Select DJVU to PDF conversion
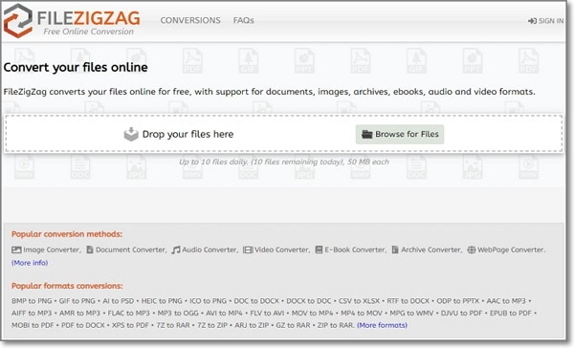The image size is (574, 348). [462, 313]
